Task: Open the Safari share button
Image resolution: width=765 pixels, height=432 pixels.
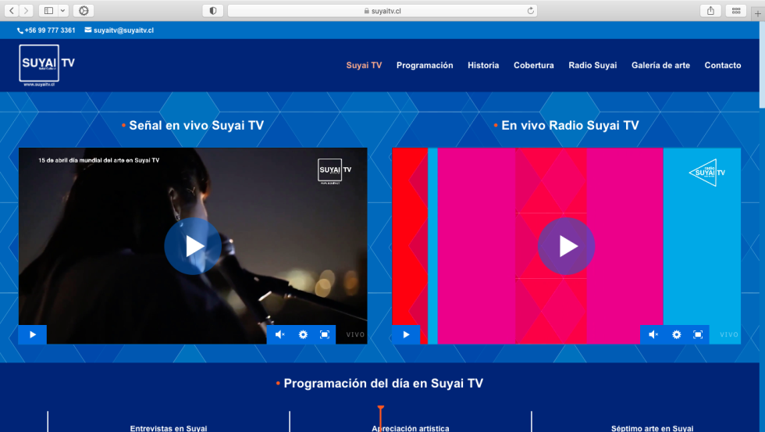Action: pos(710,11)
